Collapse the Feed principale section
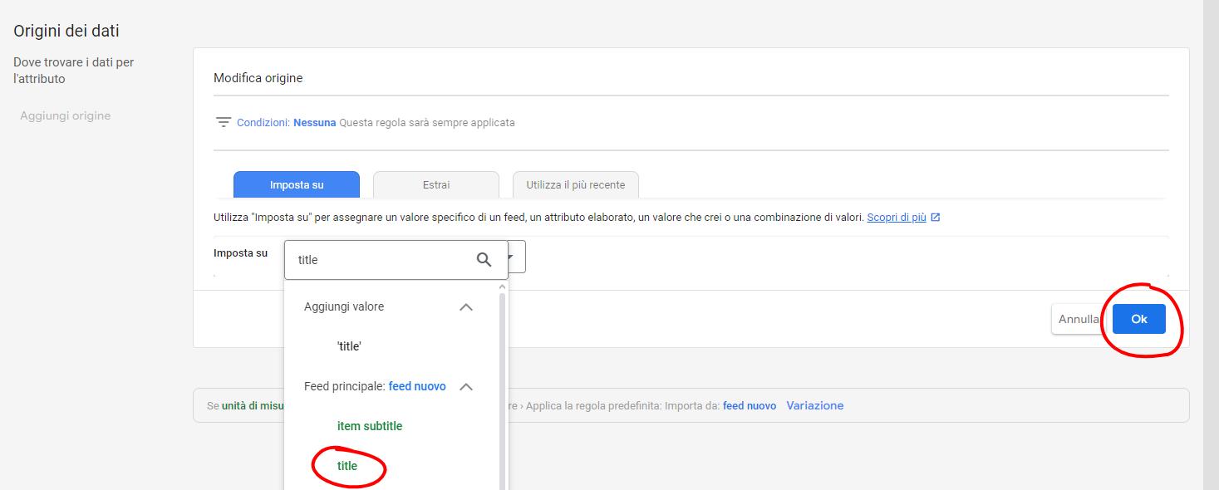 click(466, 387)
